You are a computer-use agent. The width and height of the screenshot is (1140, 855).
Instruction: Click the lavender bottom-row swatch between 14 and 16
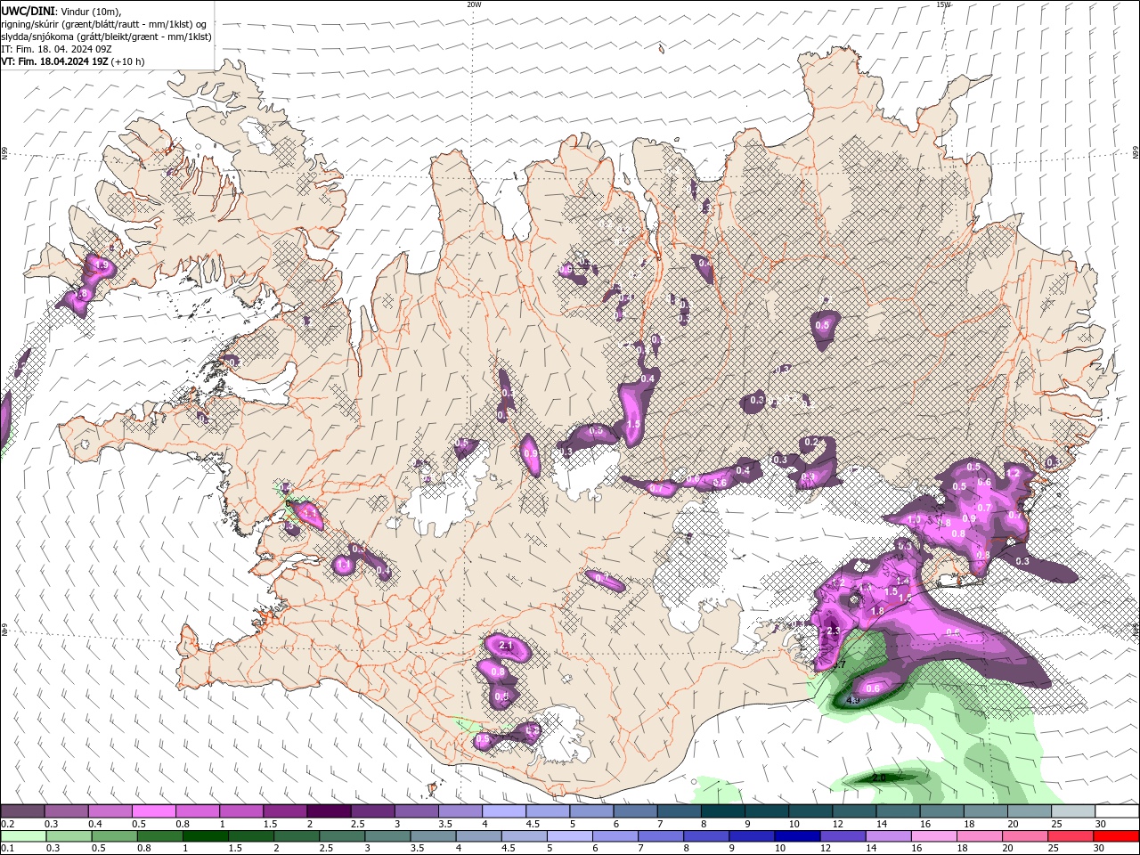coord(887,836)
